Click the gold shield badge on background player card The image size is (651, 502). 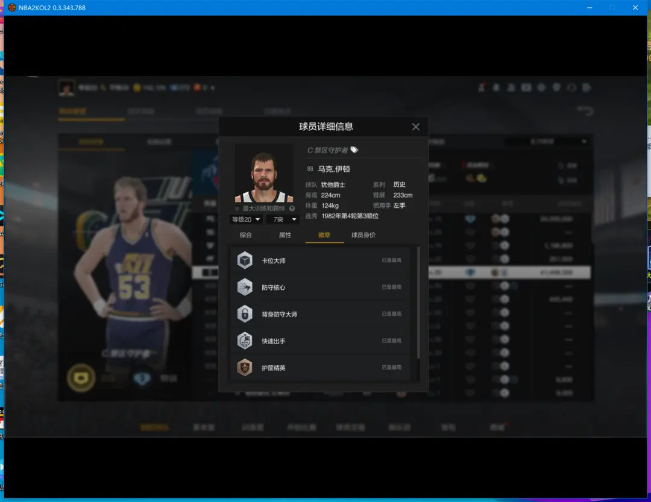point(81,377)
